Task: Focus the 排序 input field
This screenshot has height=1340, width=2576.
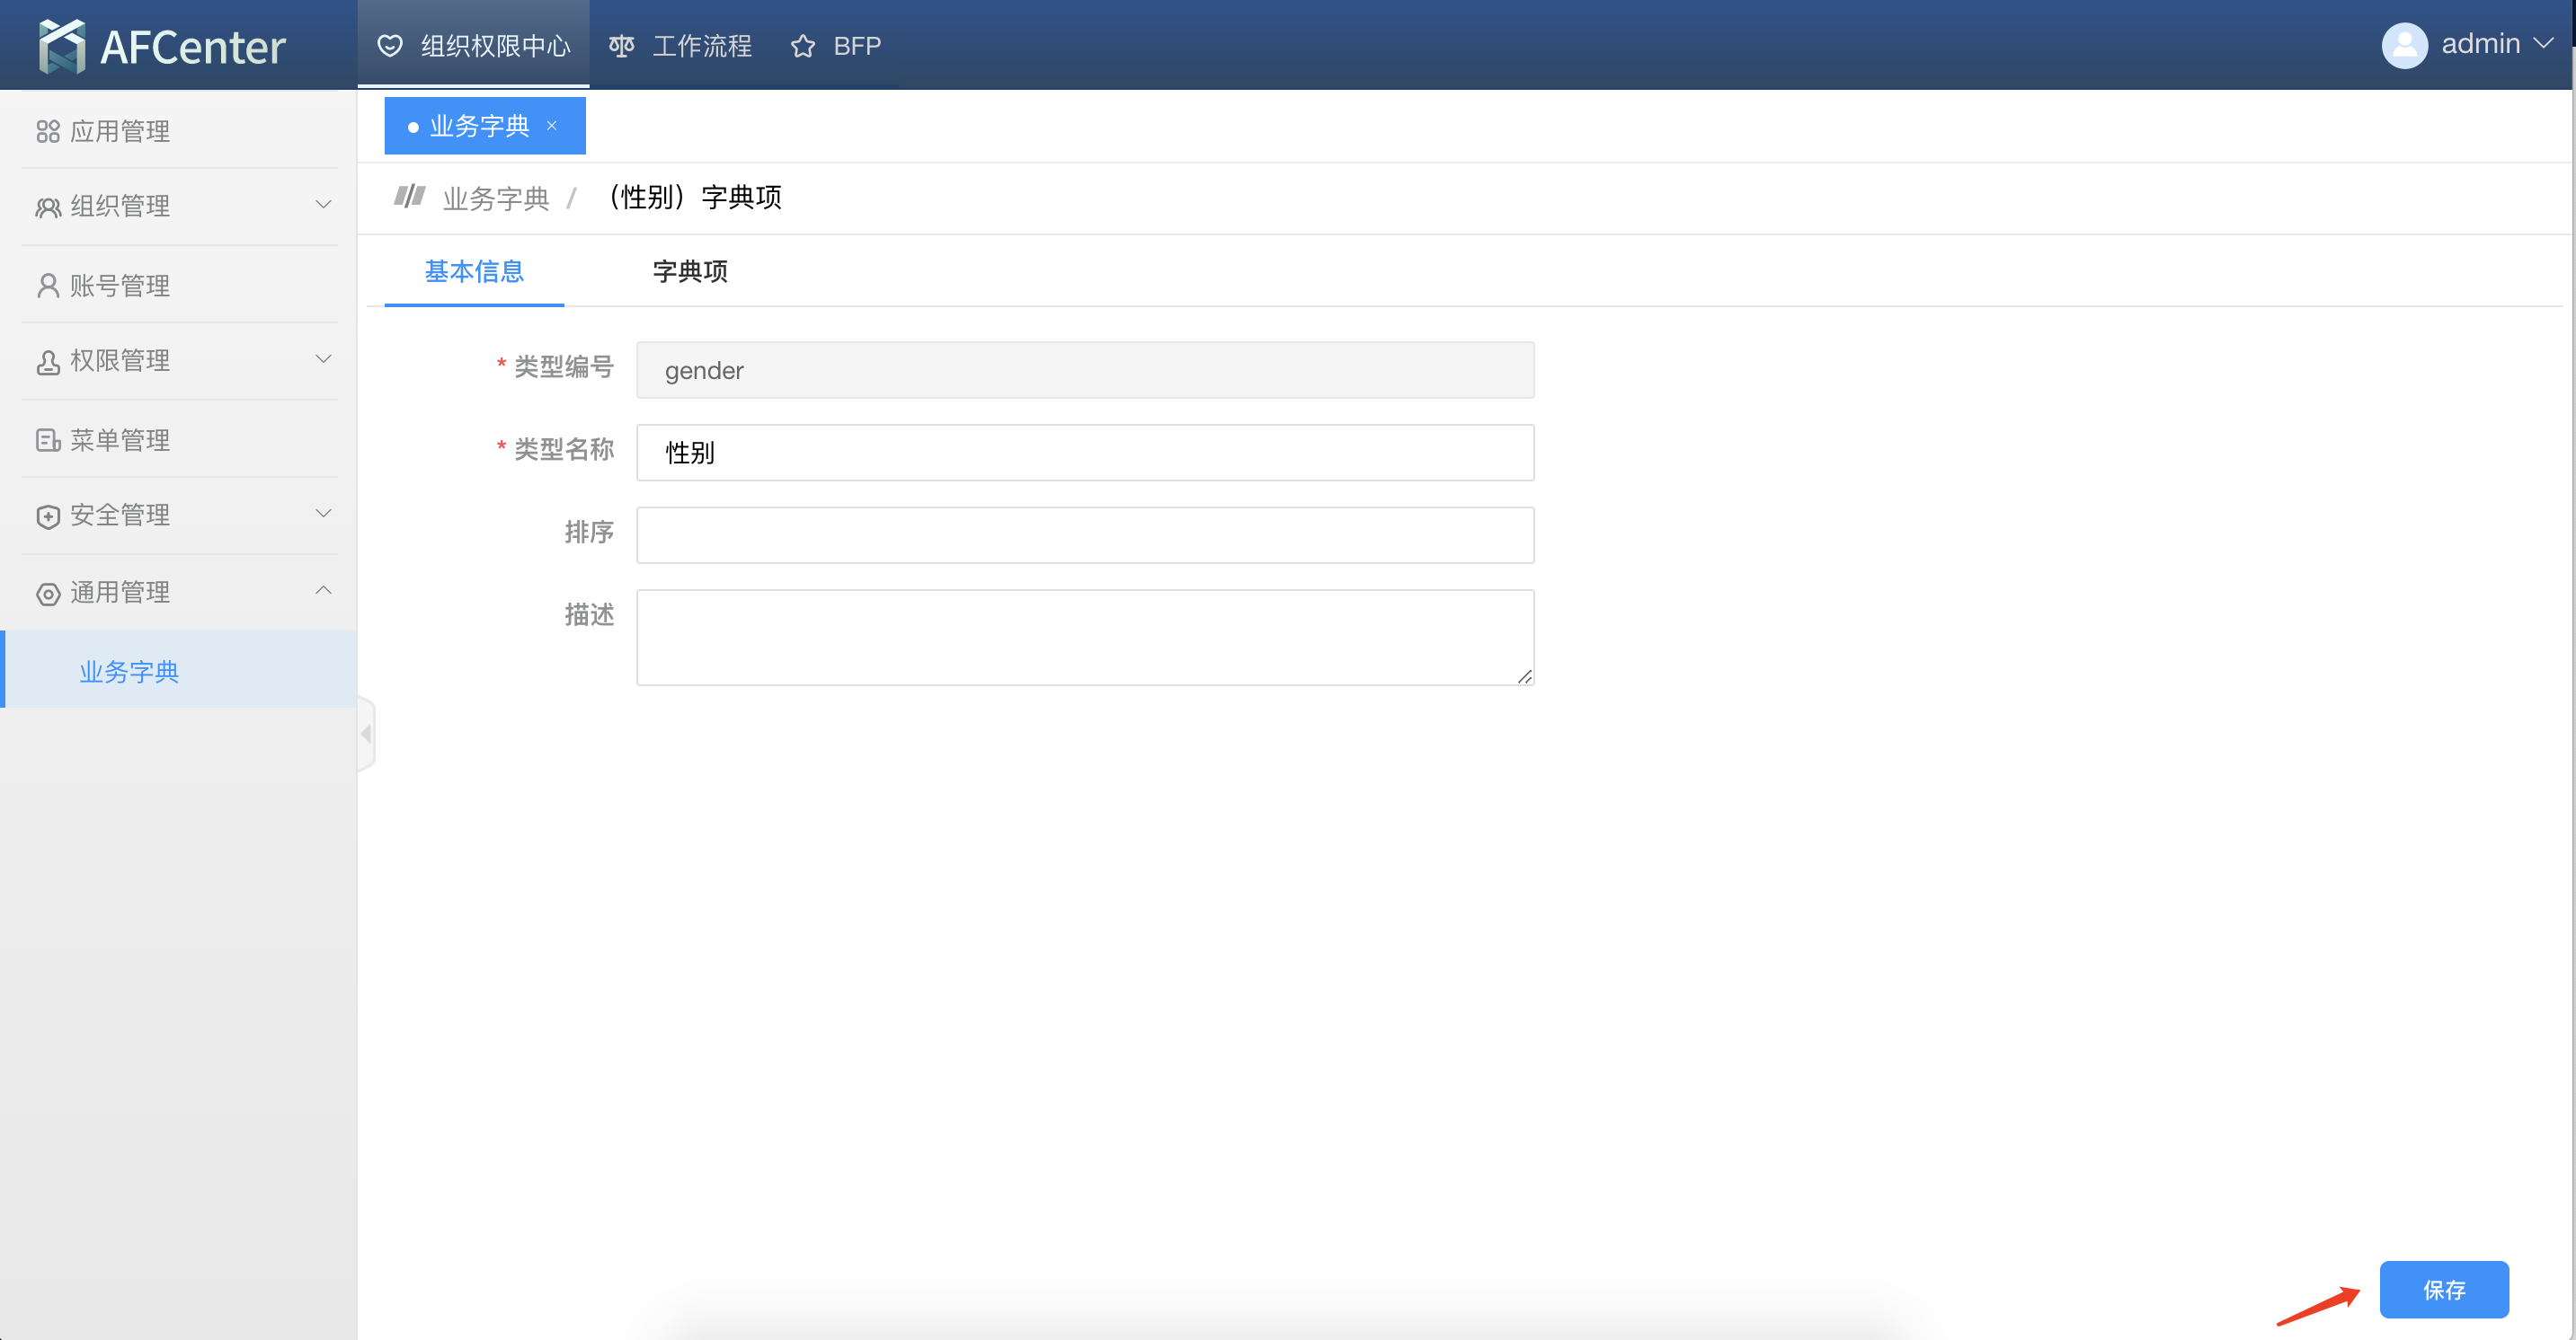Action: [1085, 535]
